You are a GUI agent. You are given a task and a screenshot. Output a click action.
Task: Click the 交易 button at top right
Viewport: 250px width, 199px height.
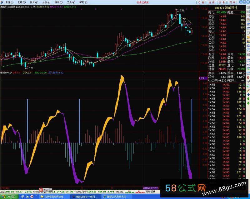click(222, 2)
